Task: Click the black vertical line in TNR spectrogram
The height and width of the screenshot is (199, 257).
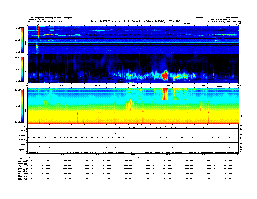Action: [38, 106]
